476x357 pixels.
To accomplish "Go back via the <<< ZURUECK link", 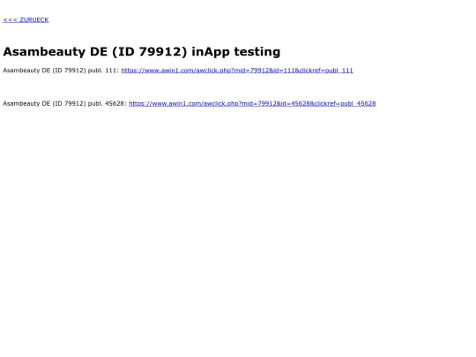I will (x=26, y=19).
